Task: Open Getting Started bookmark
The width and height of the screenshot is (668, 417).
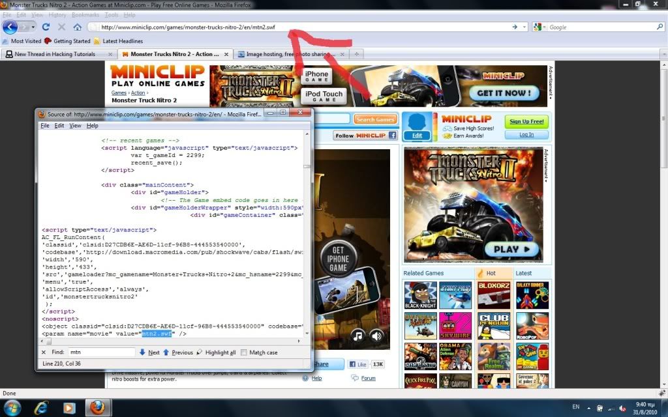Action: (67, 41)
